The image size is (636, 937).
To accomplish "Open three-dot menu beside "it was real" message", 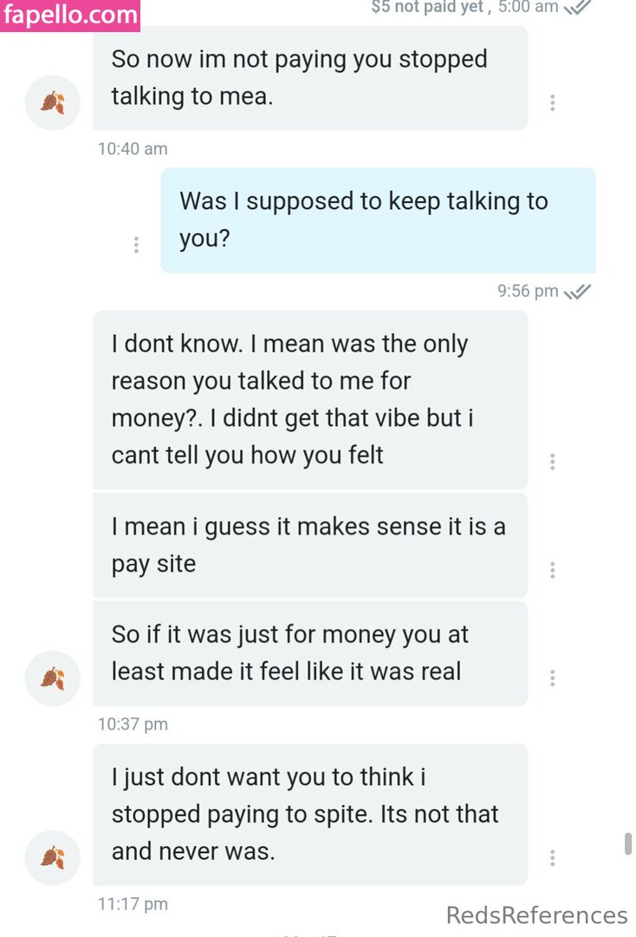I will [x=552, y=678].
